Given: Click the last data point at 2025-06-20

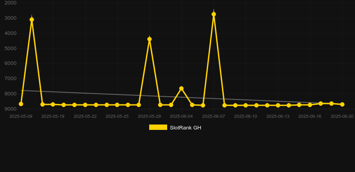Looking at the screenshot, I should coord(342,104).
